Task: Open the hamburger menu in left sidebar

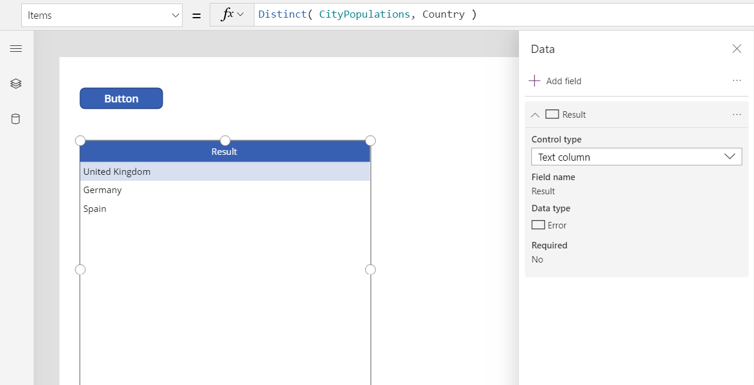Action: click(x=16, y=49)
